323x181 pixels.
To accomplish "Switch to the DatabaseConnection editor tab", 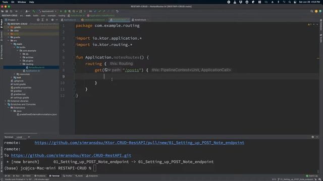I will pyautogui.click(x=94, y=20).
